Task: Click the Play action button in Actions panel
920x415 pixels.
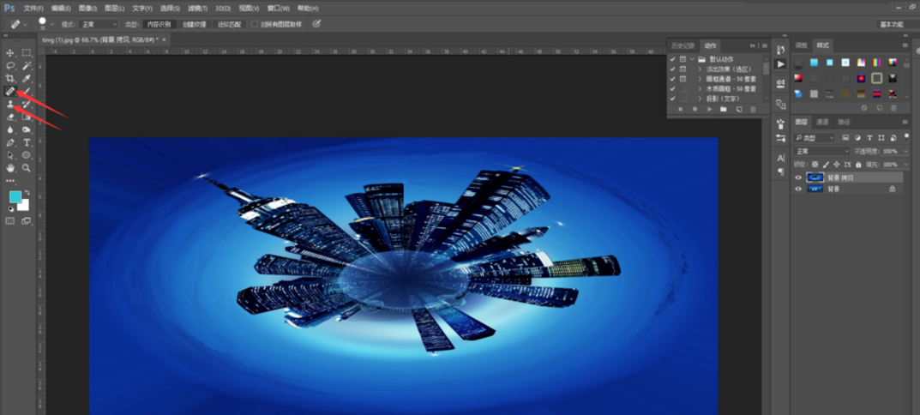Action: click(x=709, y=110)
